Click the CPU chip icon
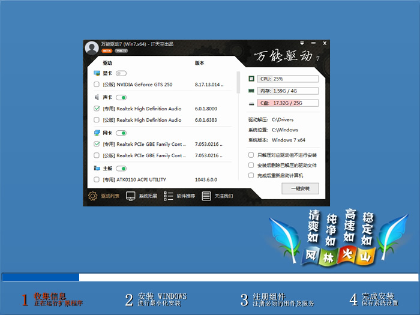 (x=251, y=79)
